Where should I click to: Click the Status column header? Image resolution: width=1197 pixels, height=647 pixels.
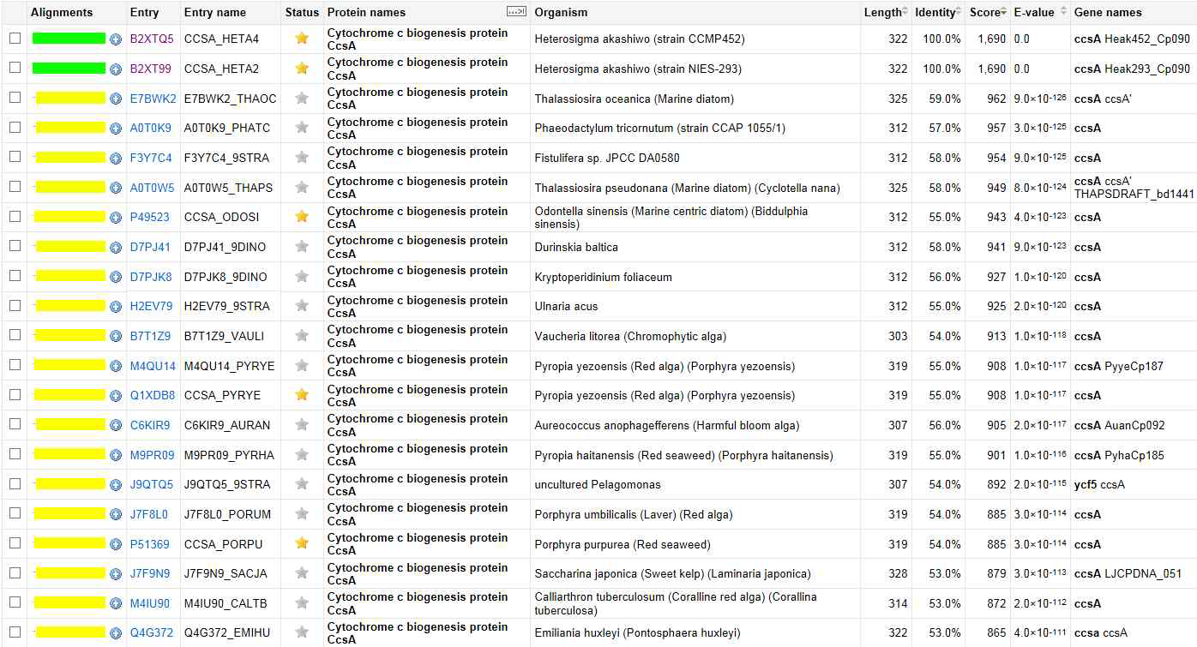click(x=302, y=12)
